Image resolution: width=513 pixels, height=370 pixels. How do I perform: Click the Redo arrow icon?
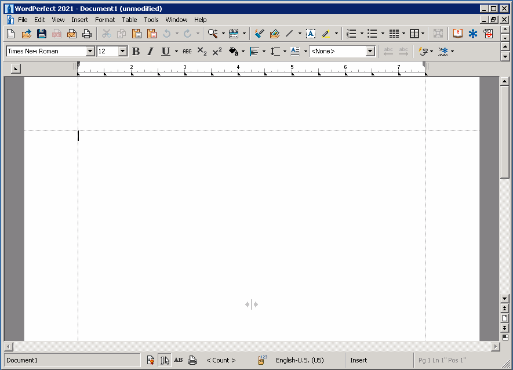click(187, 34)
